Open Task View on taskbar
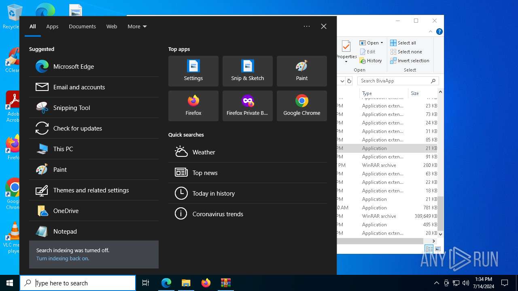 pos(146,283)
